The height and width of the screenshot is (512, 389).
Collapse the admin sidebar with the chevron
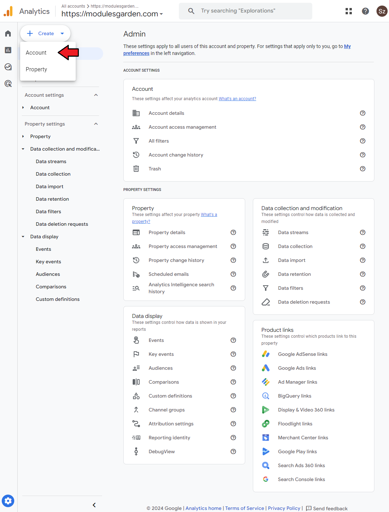pyautogui.click(x=94, y=505)
